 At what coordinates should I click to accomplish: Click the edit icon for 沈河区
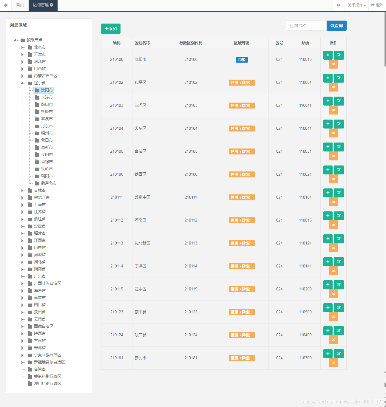[x=339, y=101]
